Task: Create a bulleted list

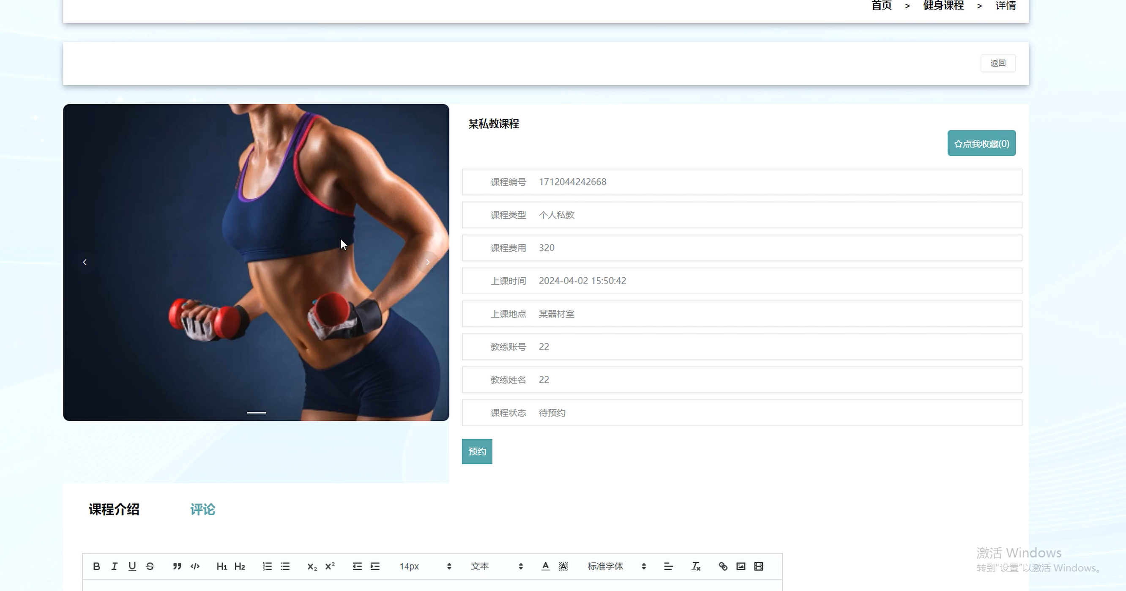Action: [x=285, y=566]
